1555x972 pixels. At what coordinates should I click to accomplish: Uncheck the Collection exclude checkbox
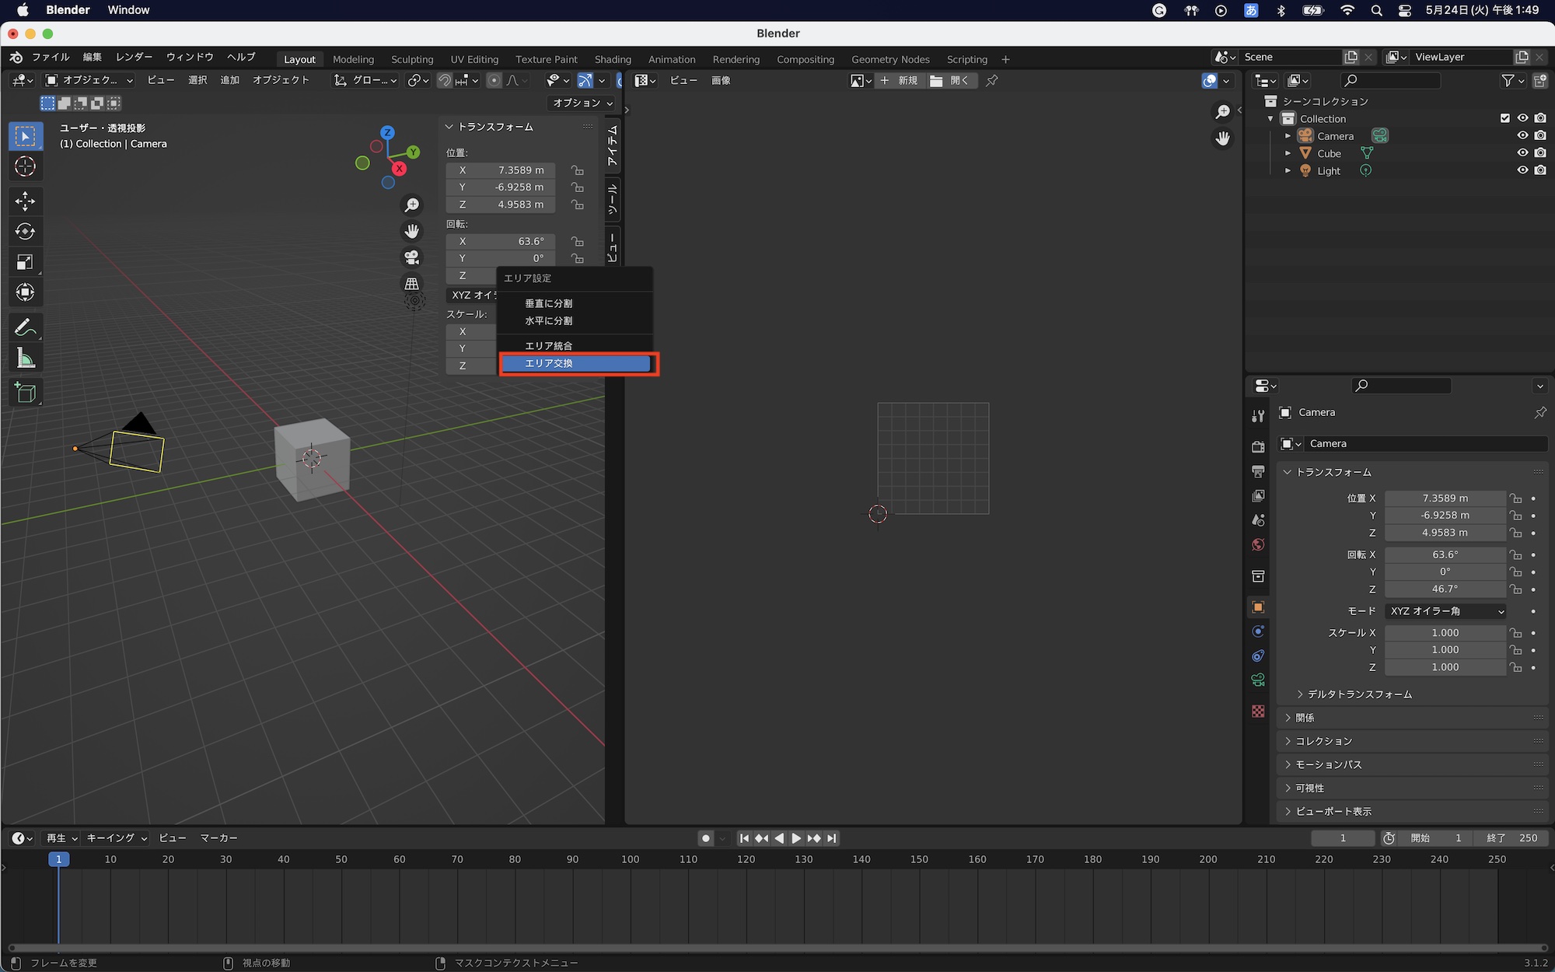pyautogui.click(x=1505, y=118)
